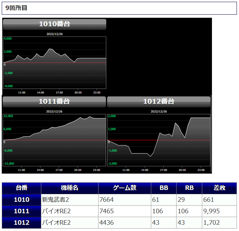Click 20:00 time label under 1012 graph

point(182,170)
